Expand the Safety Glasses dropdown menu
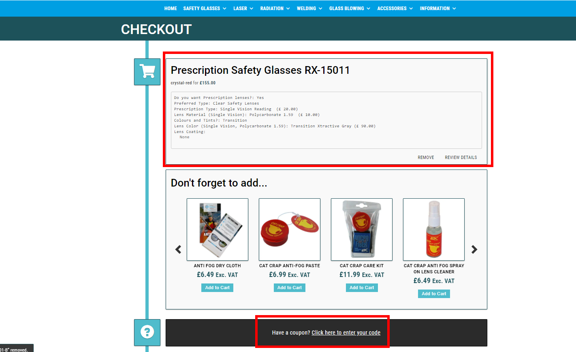Image resolution: width=576 pixels, height=352 pixels. coord(205,9)
